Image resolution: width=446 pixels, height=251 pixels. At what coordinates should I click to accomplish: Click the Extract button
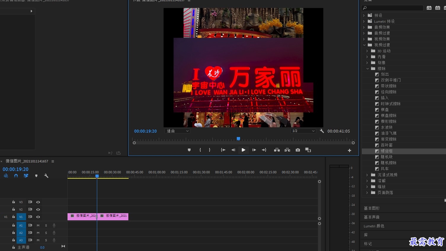tap(287, 150)
